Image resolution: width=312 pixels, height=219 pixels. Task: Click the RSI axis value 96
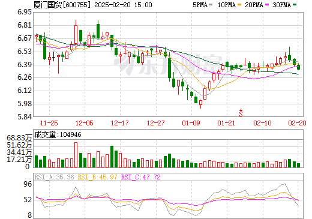(x=28, y=184)
